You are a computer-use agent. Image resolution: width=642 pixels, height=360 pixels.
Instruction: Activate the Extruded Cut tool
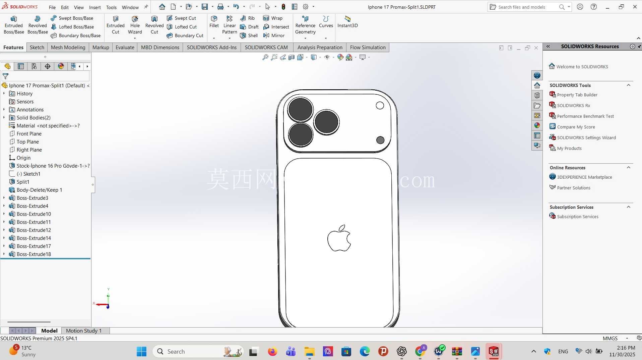click(x=116, y=25)
